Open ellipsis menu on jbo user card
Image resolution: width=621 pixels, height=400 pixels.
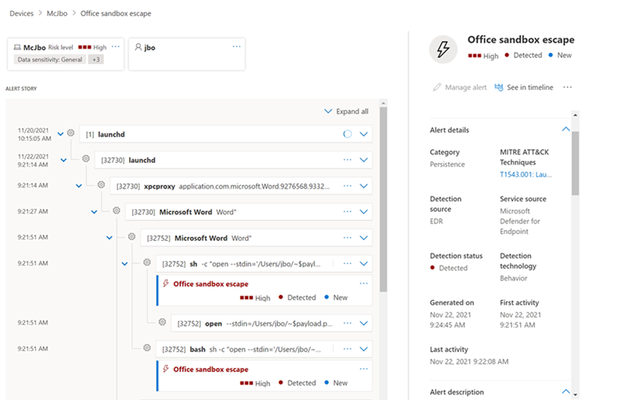[x=237, y=47]
